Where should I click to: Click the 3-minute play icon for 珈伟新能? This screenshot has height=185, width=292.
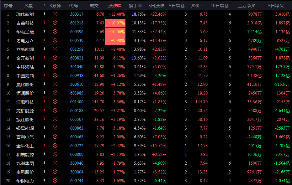pyautogui.click(x=55, y=14)
